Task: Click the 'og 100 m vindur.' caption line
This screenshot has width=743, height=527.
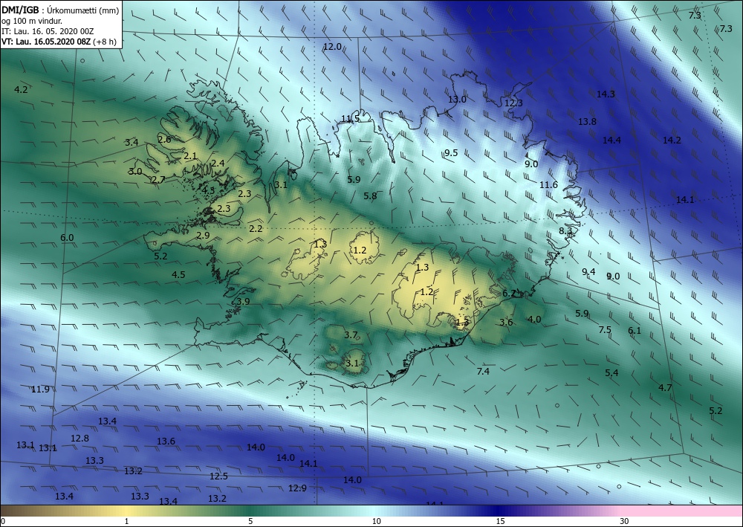Action: [x=32, y=21]
